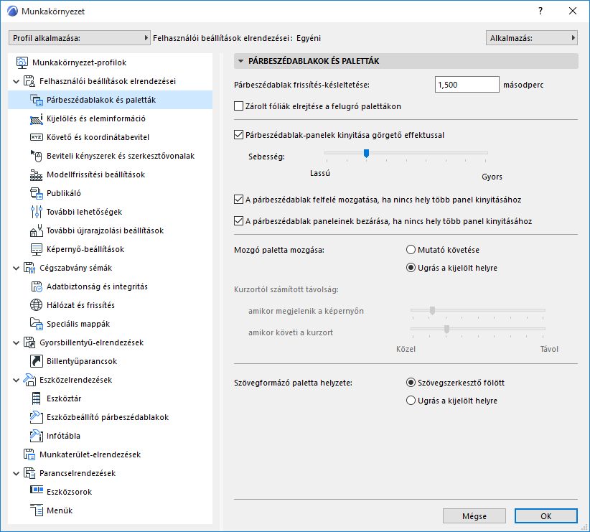
Task: Click the További lehetőségek sliders icon
Action: pos(37,212)
